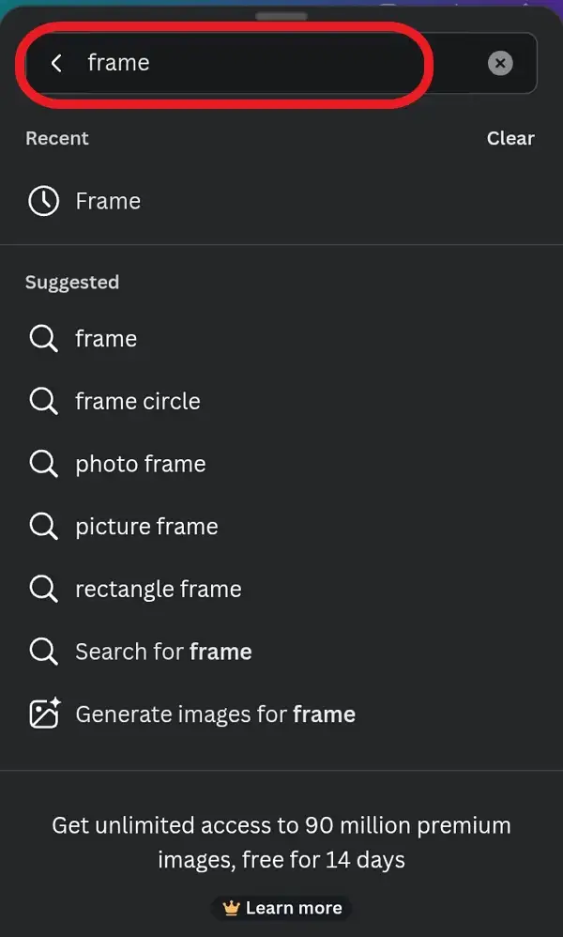The image size is (563, 937).
Task: Open the Learn more premium offer
Action: pos(281,908)
